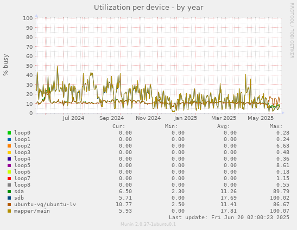
Task: Click the loop1 blue color swatch
Action: click(9, 139)
